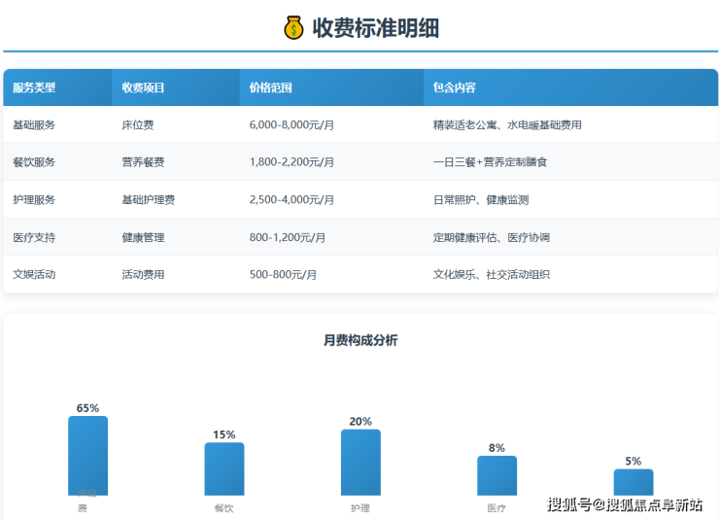Select the 营养餐费 fee item cell
The width and height of the screenshot is (719, 520).
coord(143,162)
